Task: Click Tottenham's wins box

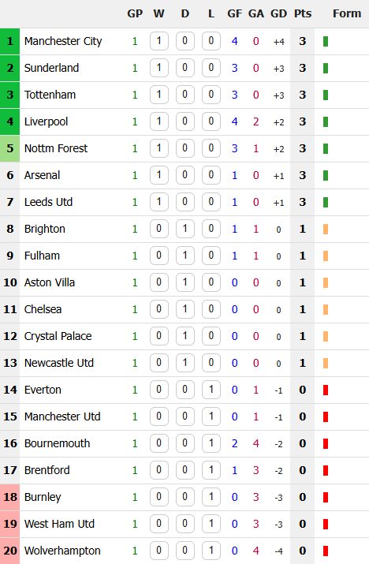Action: [159, 95]
